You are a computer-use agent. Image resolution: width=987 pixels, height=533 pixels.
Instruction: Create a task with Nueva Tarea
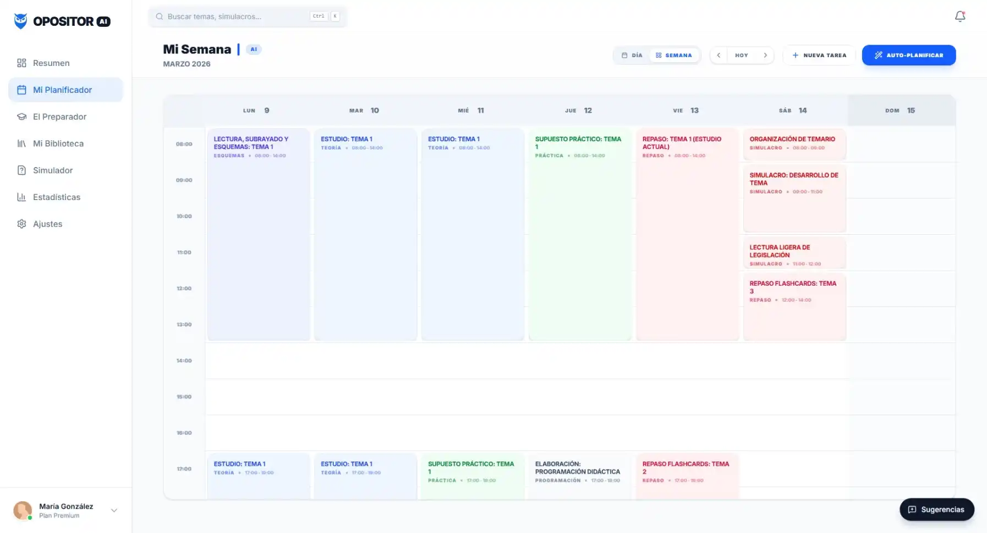819,55
